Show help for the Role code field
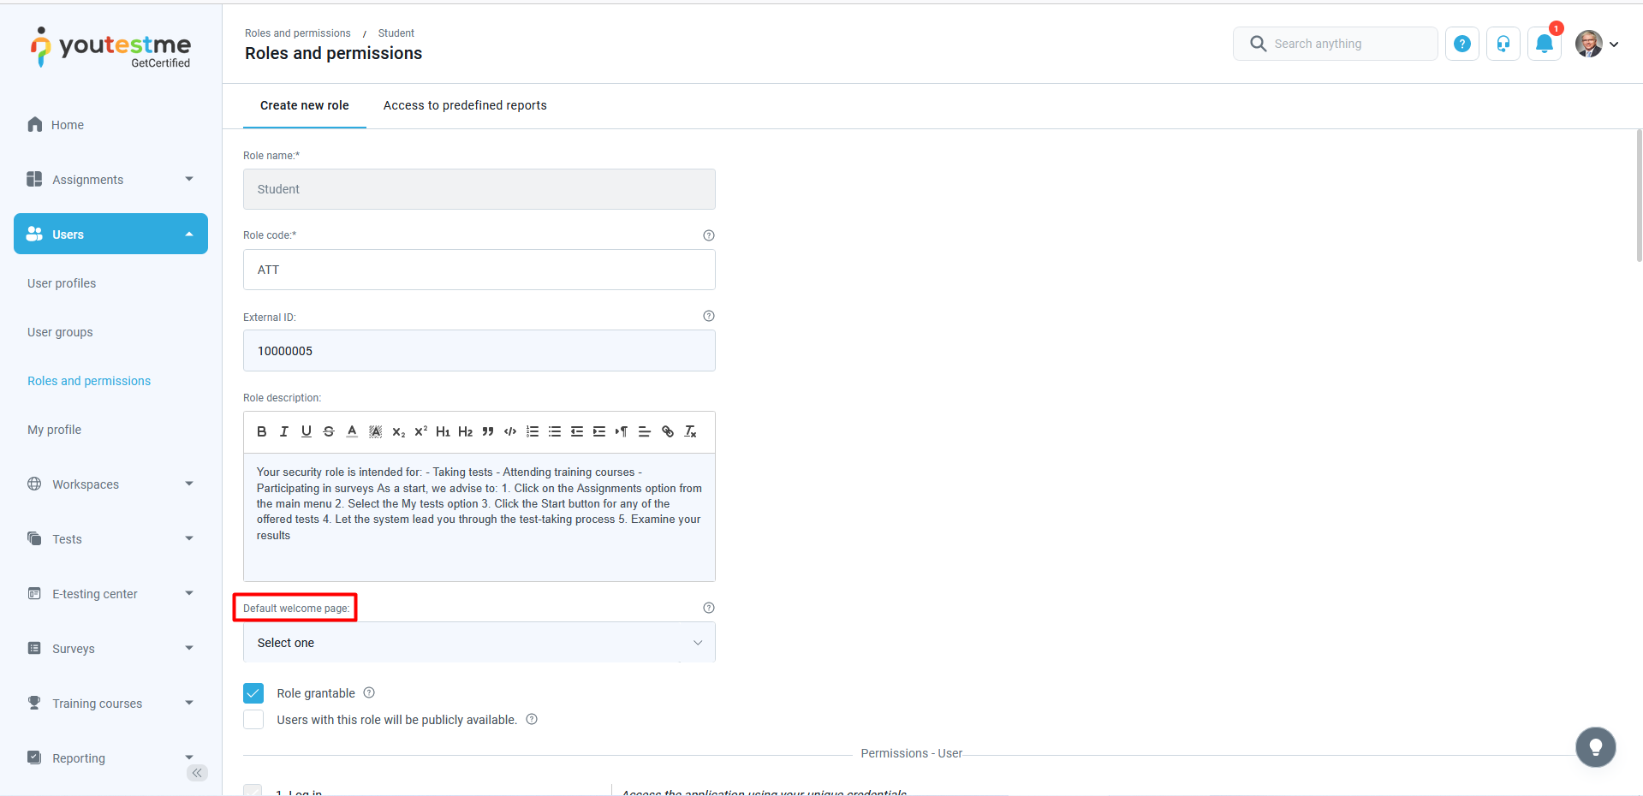1643x796 pixels. pos(709,235)
